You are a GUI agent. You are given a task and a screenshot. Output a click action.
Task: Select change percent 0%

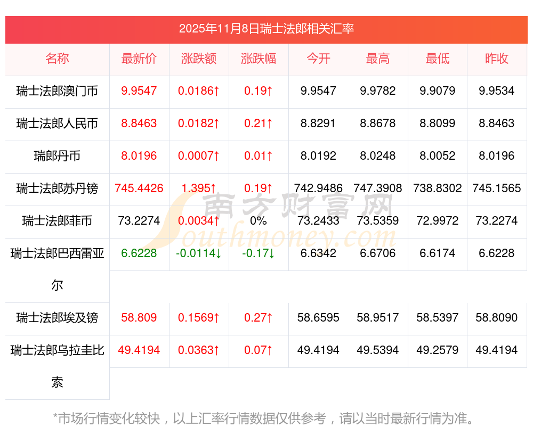coord(259,221)
